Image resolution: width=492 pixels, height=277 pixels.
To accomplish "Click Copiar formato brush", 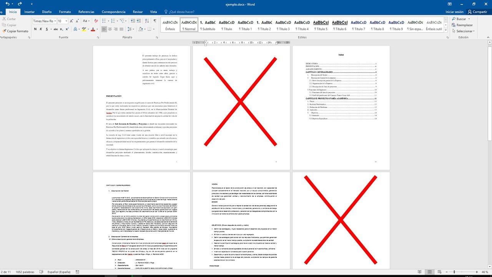I will tap(15, 31).
